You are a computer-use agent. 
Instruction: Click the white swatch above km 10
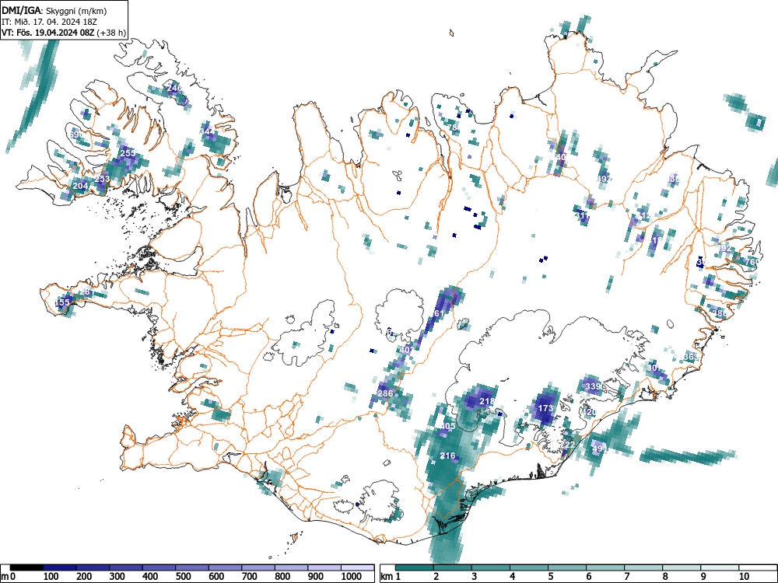coord(758,567)
